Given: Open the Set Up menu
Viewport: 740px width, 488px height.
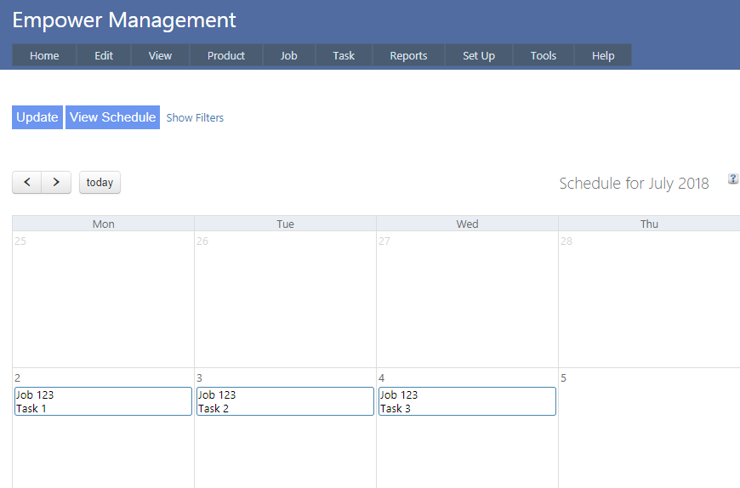Looking at the screenshot, I should tap(479, 55).
